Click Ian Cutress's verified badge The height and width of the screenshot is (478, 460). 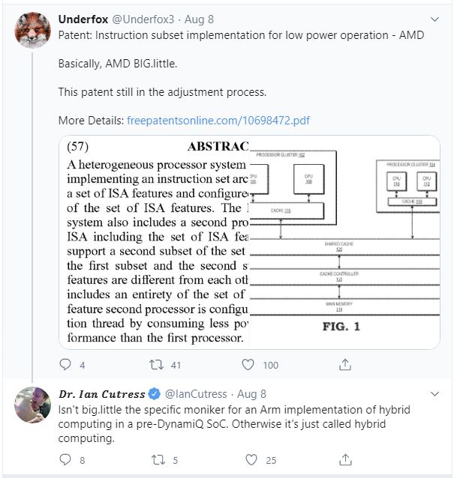click(154, 394)
